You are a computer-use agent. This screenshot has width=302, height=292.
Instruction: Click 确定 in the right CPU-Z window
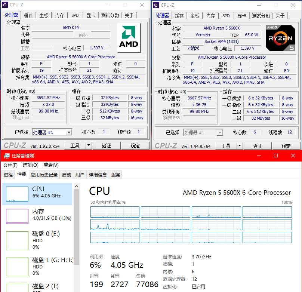click(x=286, y=146)
